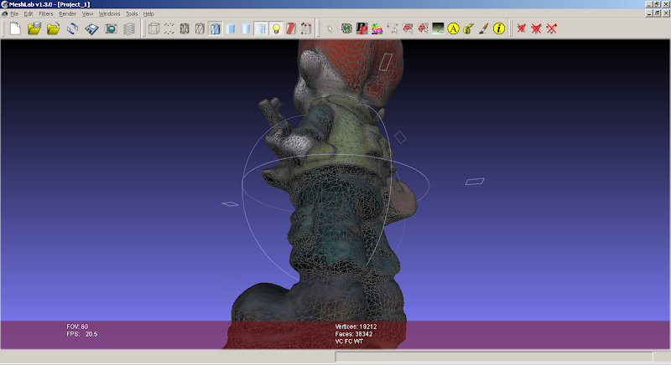Open the Edit menu

[x=29, y=13]
